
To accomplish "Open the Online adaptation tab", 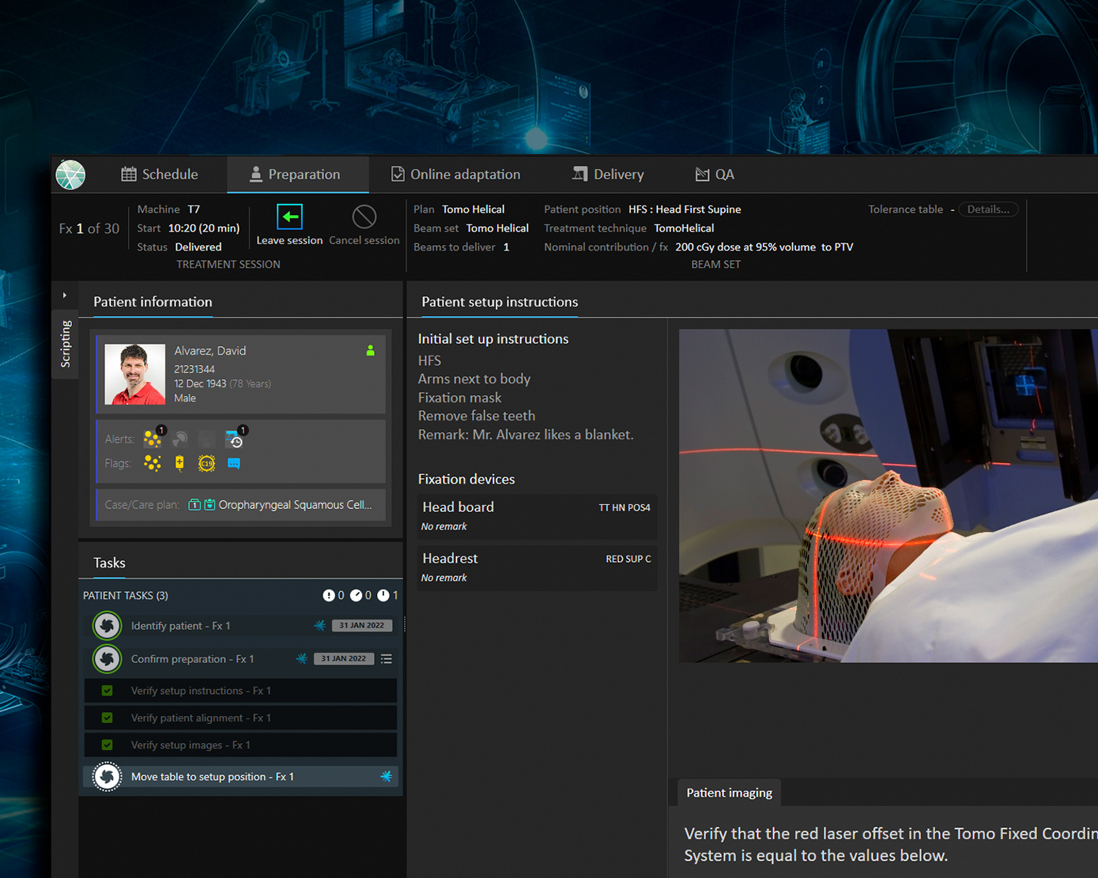I will click(456, 175).
